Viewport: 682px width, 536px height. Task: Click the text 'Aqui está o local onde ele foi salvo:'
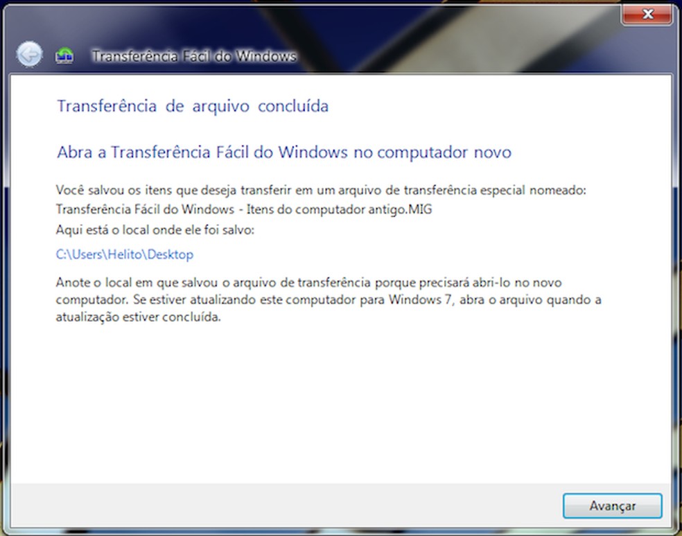[x=155, y=230]
